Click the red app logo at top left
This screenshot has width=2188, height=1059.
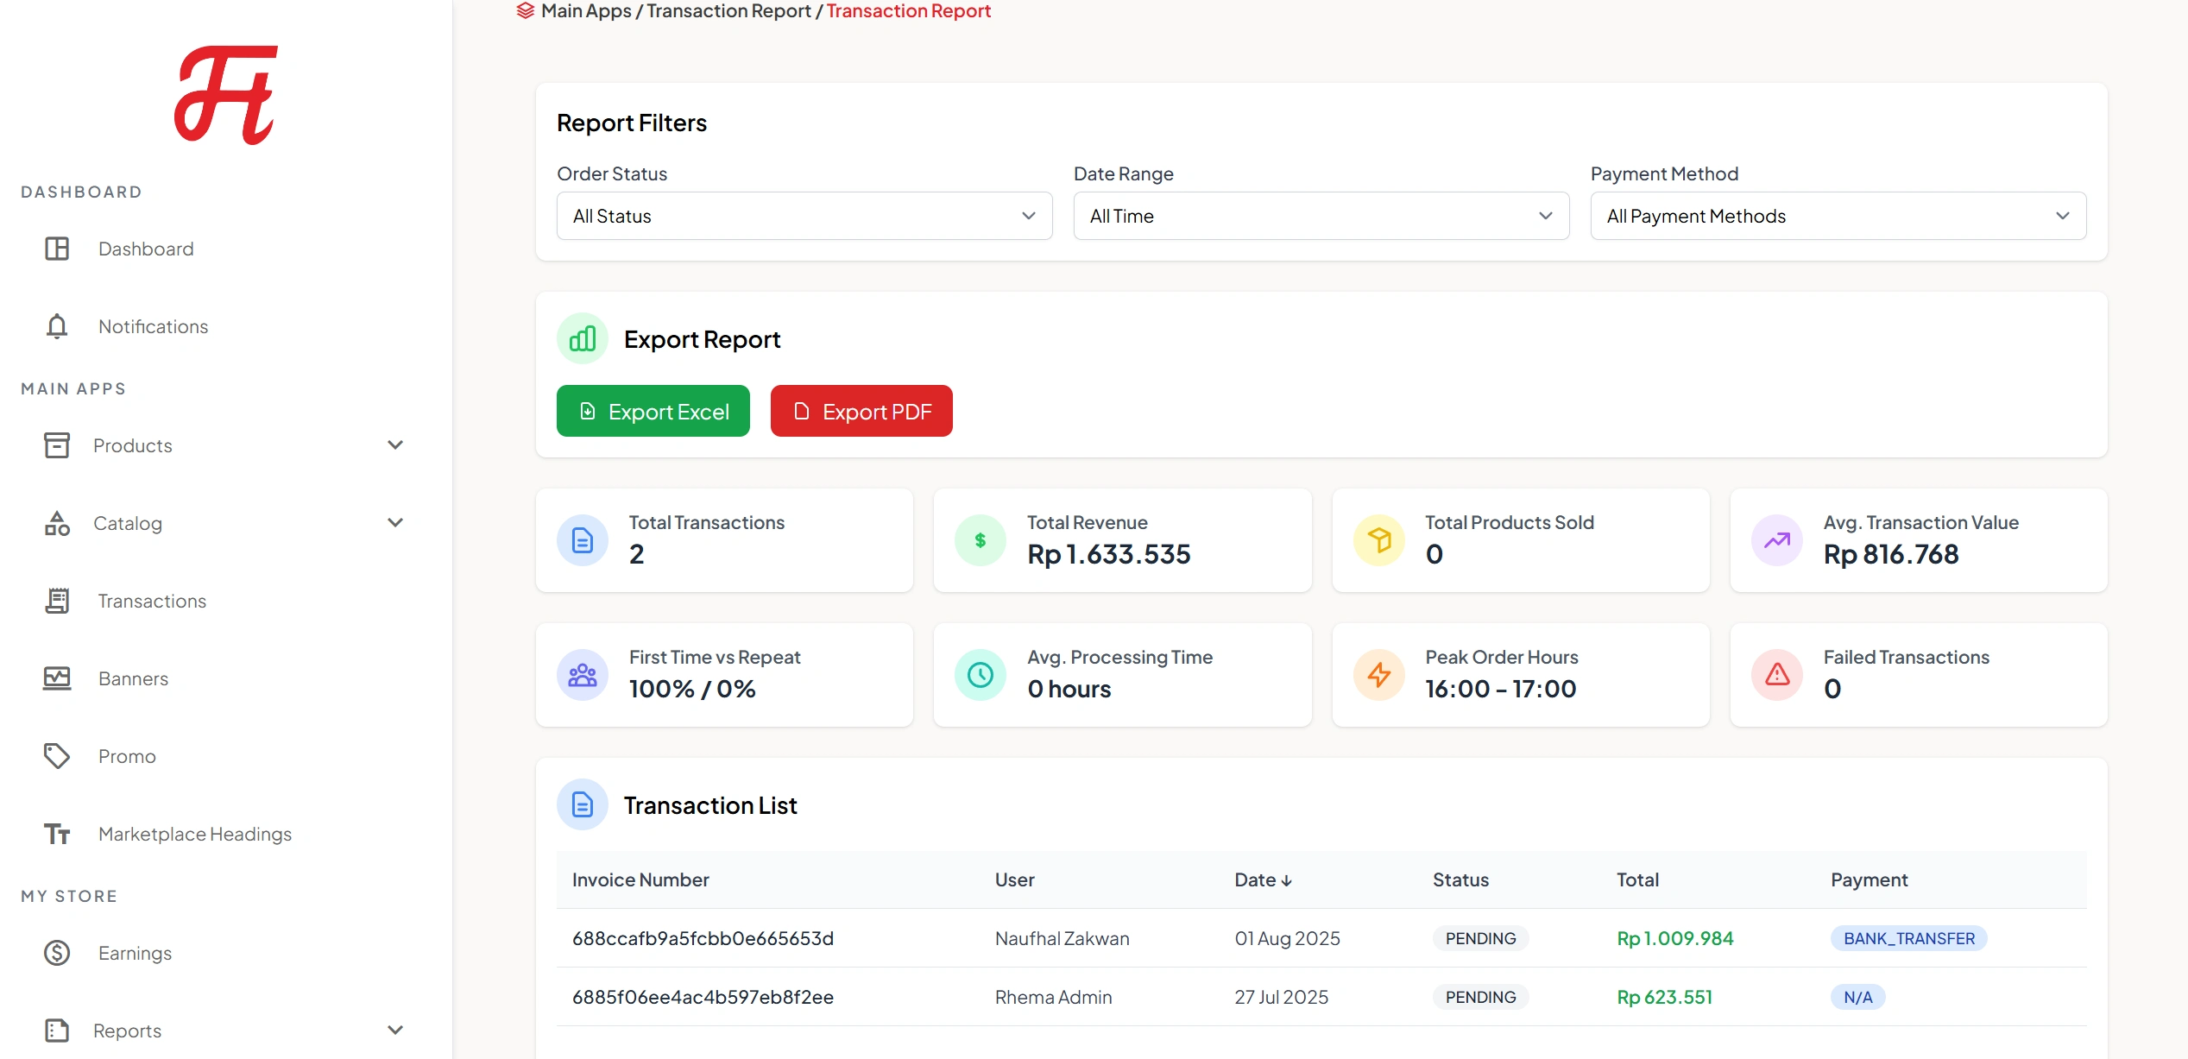225,93
